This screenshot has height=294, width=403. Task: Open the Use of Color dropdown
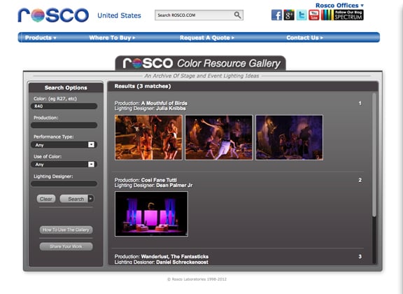[64, 164]
